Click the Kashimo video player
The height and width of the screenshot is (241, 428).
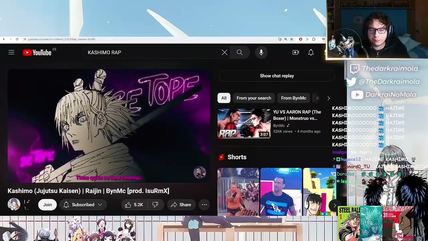point(109,126)
